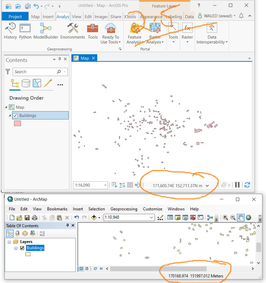List Contents by selection
This screenshot has width=266, height=283.
tap(37, 83)
